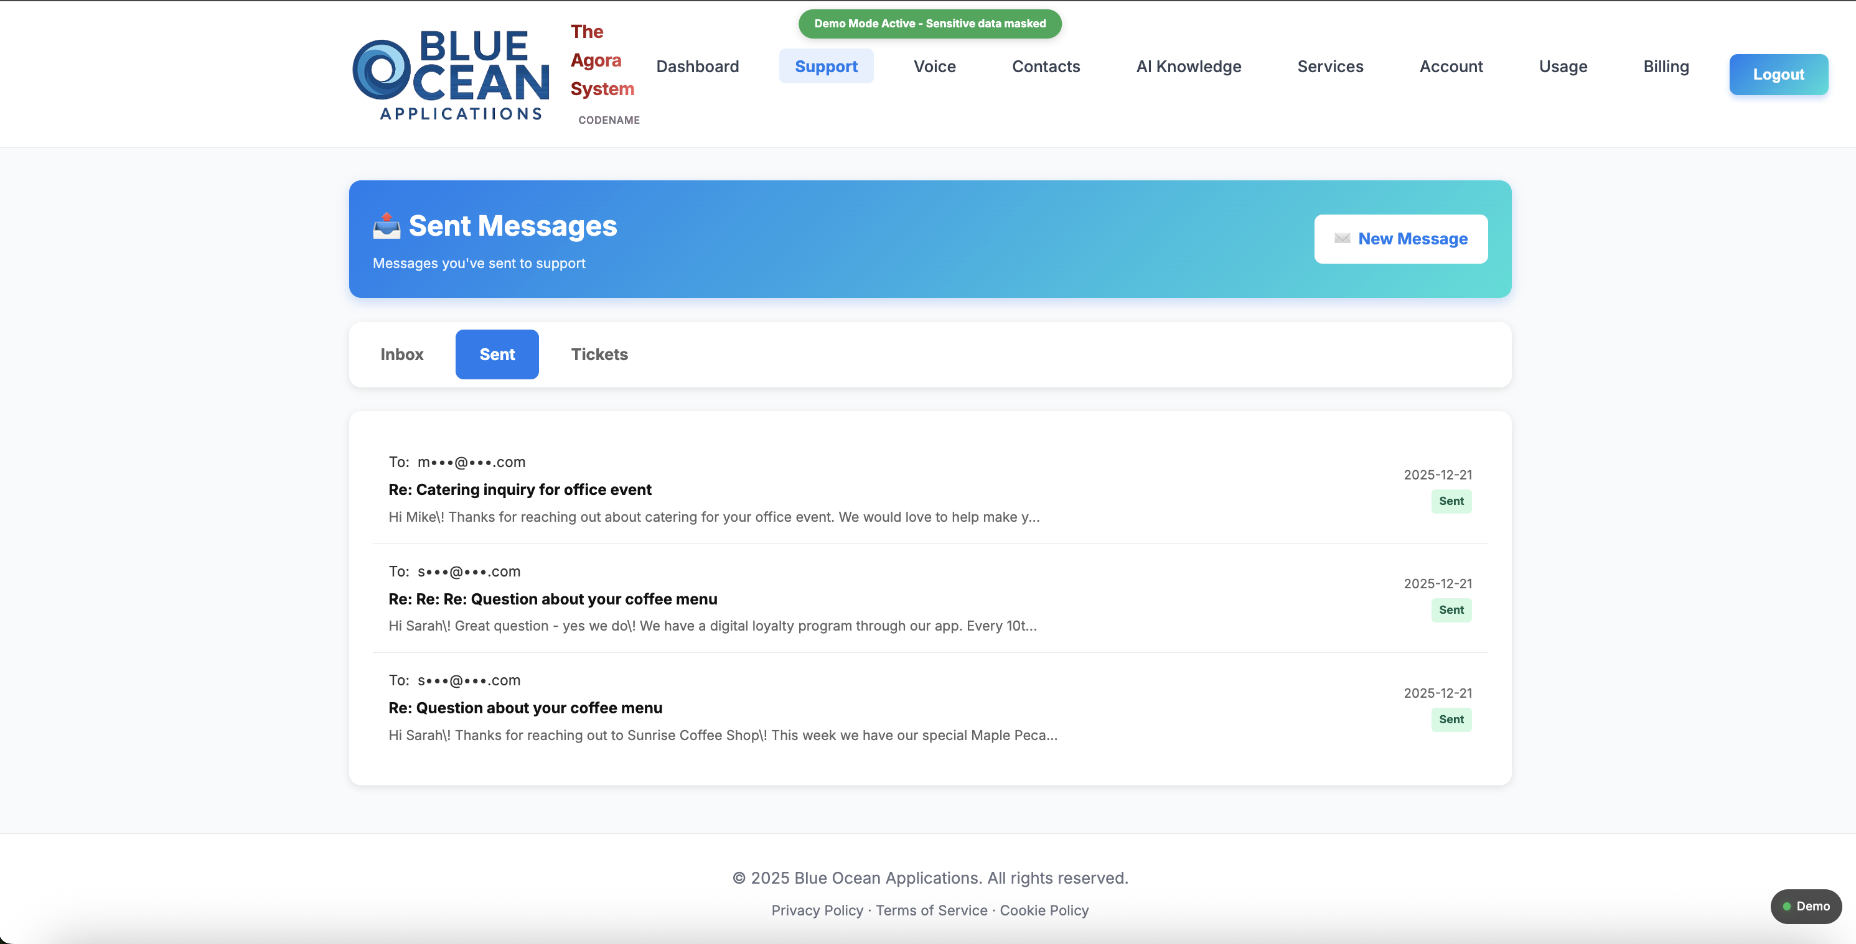
Task: Go to the Voice section
Action: click(x=934, y=67)
